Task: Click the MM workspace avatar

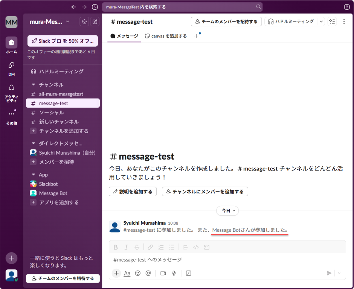Action: [12, 22]
